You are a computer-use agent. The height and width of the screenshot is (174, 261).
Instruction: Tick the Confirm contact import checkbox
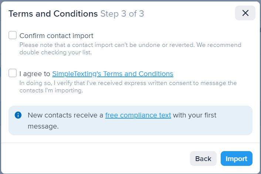tap(13, 35)
